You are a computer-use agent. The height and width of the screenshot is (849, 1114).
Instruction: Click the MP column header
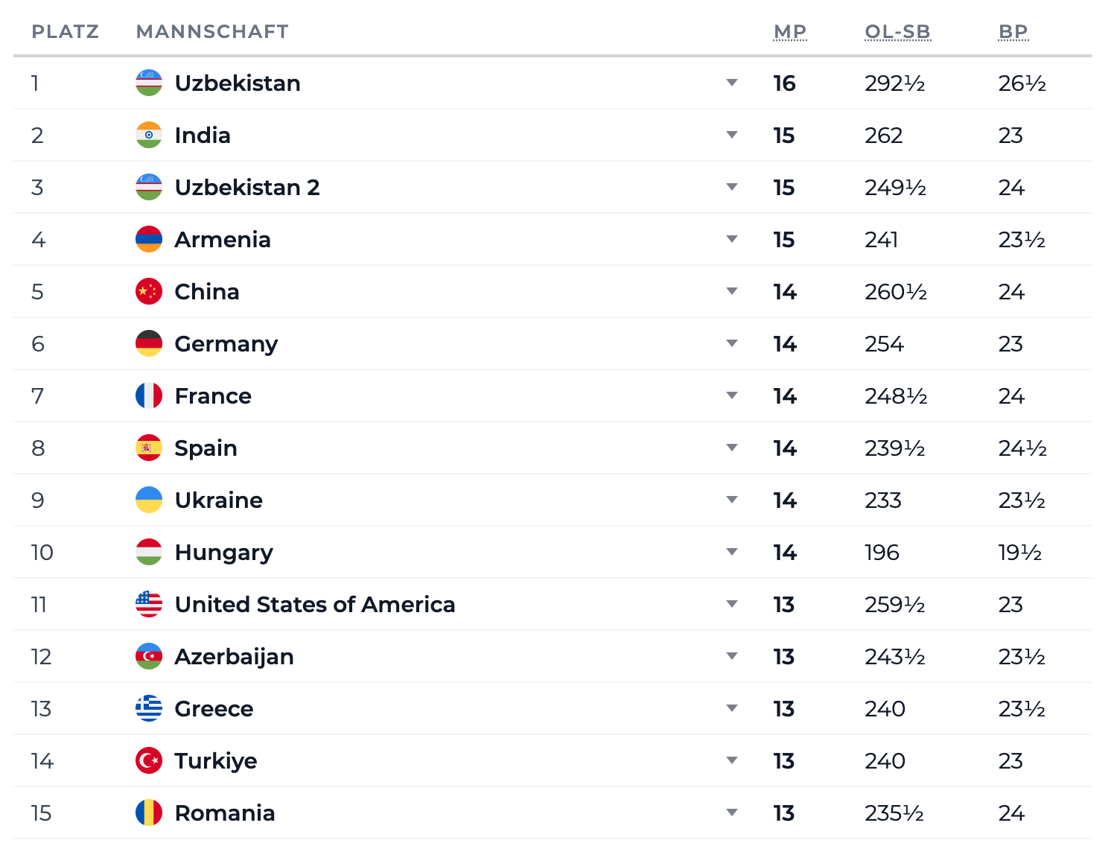click(x=790, y=31)
